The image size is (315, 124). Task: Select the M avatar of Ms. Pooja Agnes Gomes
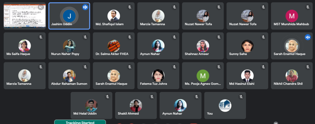click(203, 76)
